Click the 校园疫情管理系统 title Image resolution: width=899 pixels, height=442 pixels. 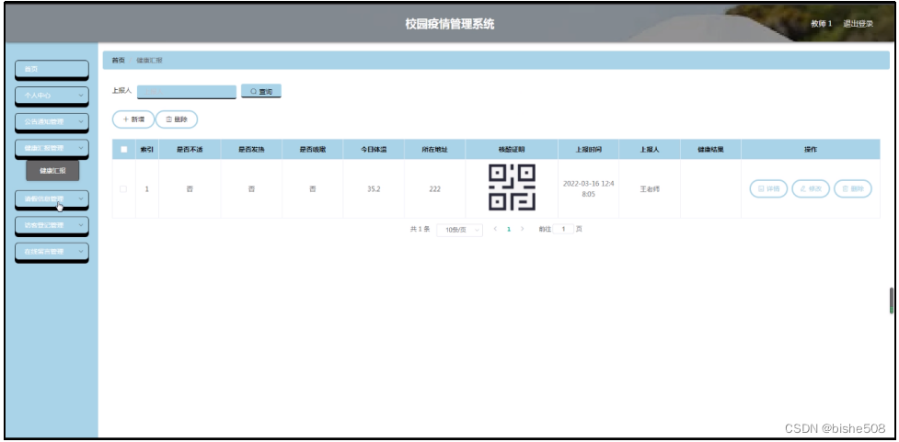click(449, 24)
